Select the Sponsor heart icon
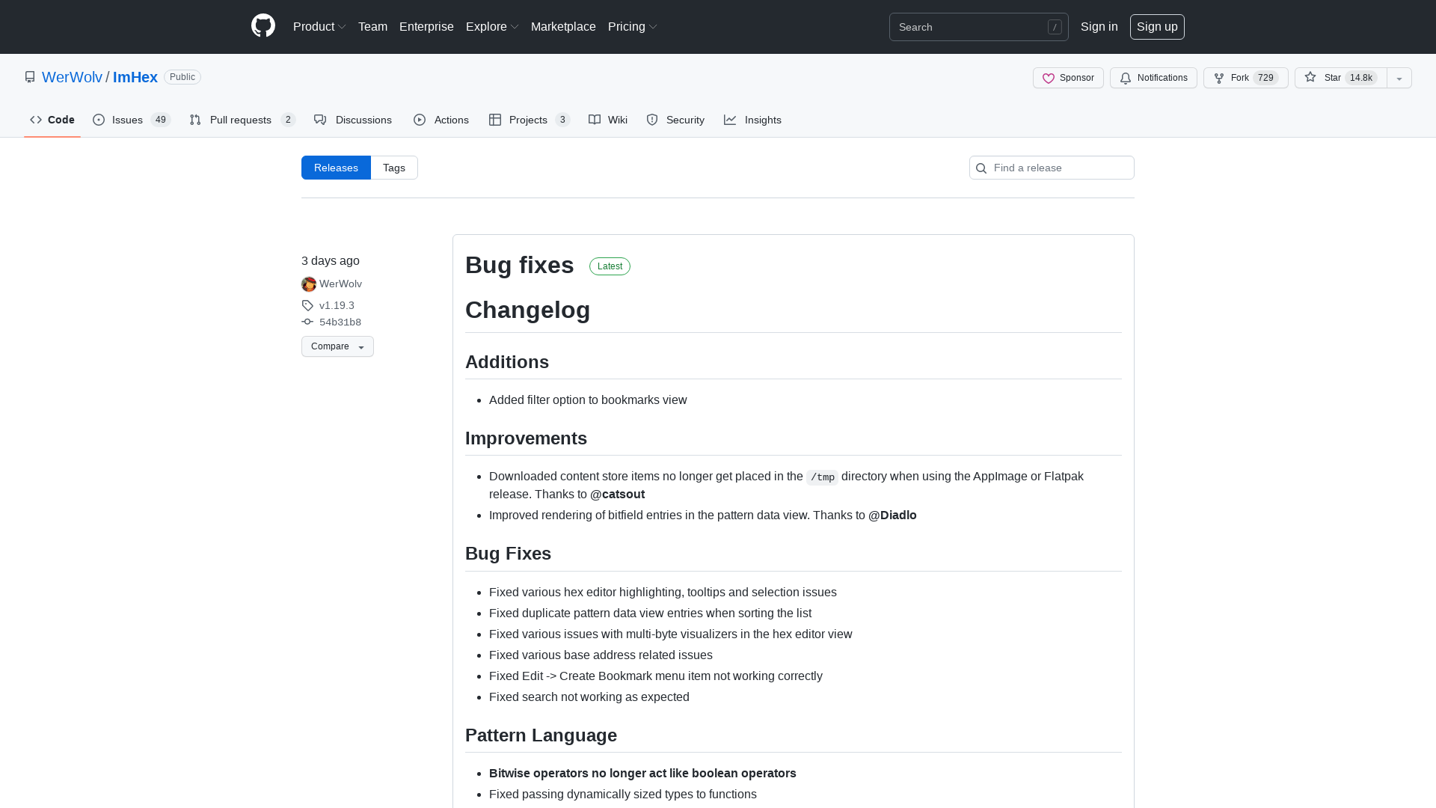Image resolution: width=1436 pixels, height=808 pixels. click(1049, 78)
